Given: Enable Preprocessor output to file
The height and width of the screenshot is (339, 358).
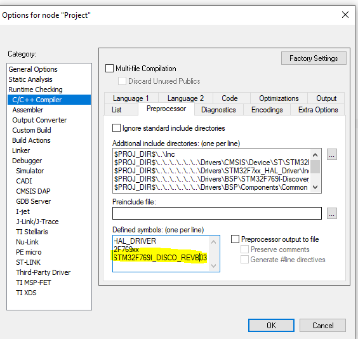Looking at the screenshot, I should 235,239.
